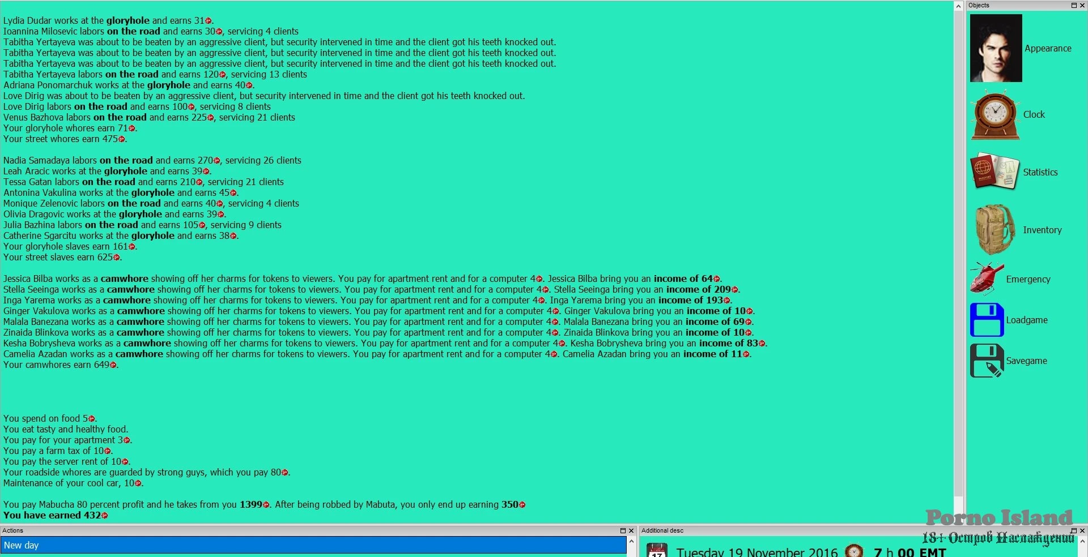Close the Objects panel
Image resolution: width=1088 pixels, height=557 pixels.
point(1082,5)
